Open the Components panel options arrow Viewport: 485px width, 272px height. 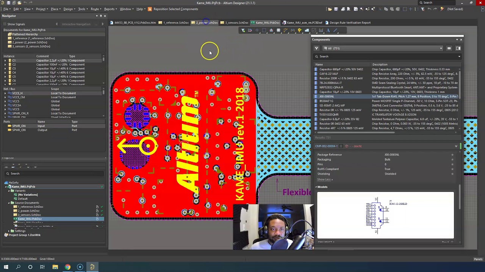coord(457,39)
